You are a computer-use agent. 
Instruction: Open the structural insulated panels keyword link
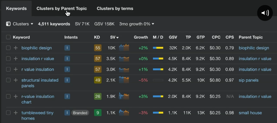[x=40, y=83]
